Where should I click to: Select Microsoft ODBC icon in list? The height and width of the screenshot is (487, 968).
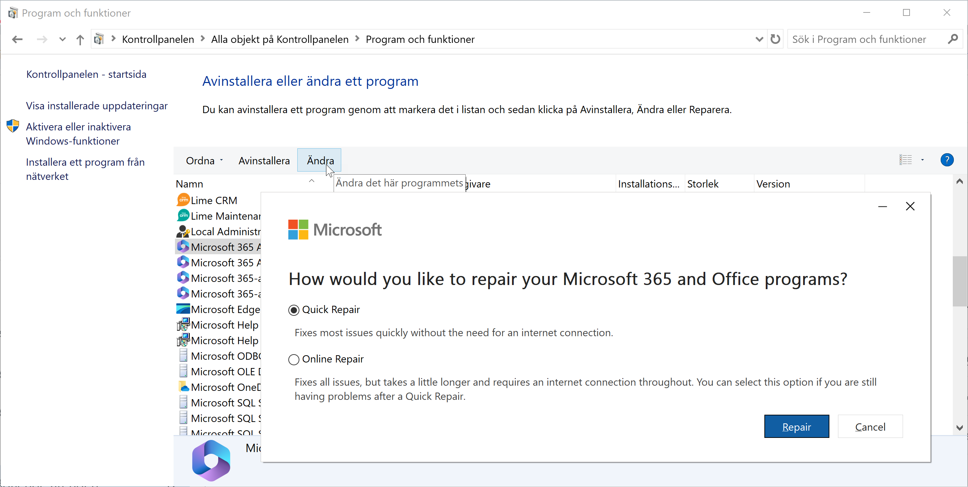click(x=183, y=355)
